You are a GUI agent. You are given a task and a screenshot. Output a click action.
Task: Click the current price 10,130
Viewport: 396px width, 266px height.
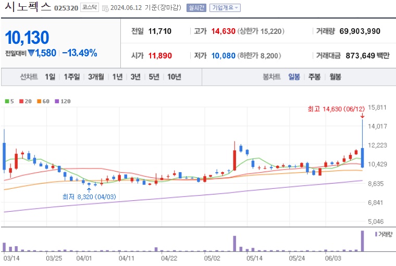pyautogui.click(x=27, y=38)
